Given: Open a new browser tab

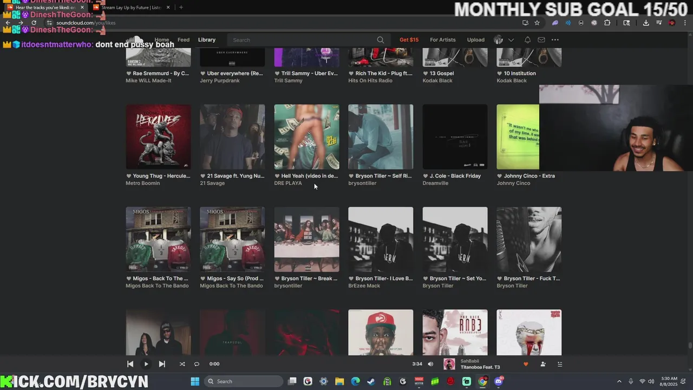Looking at the screenshot, I should coord(181,8).
